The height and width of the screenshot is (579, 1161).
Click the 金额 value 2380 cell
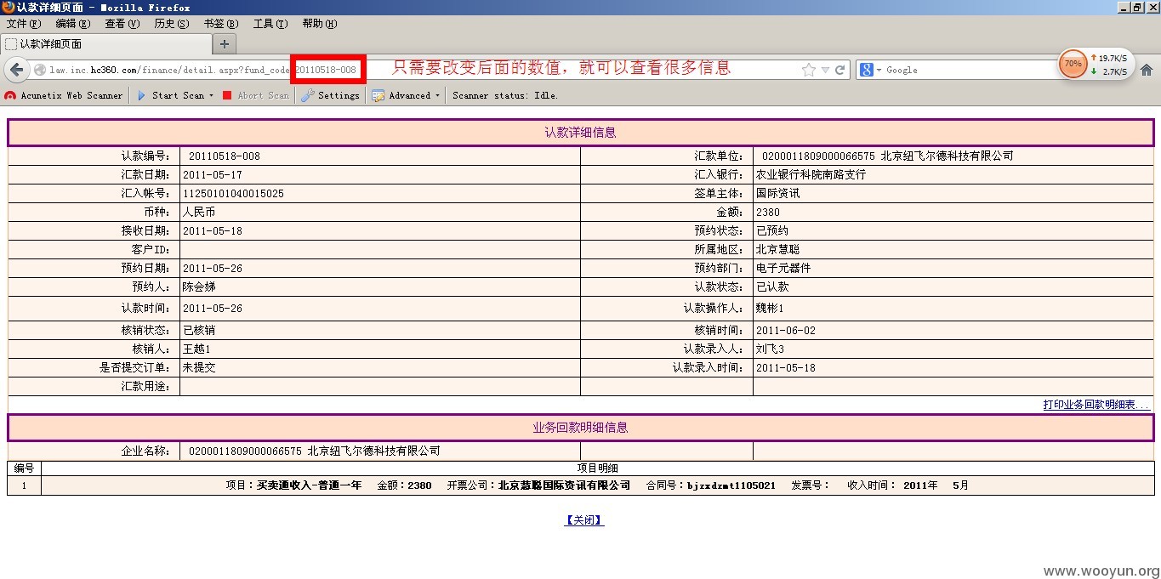[953, 213]
